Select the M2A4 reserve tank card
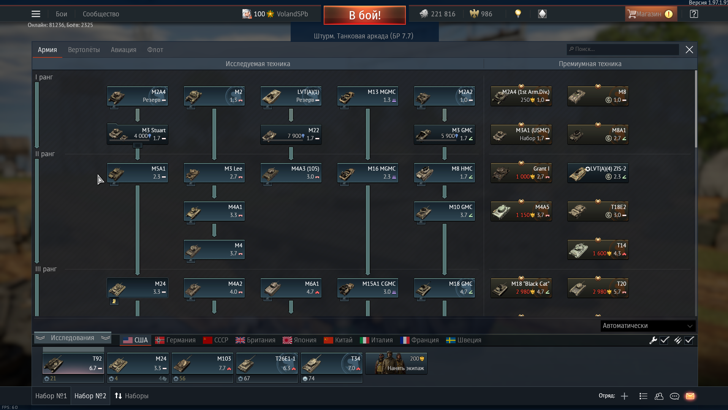 [x=138, y=96]
